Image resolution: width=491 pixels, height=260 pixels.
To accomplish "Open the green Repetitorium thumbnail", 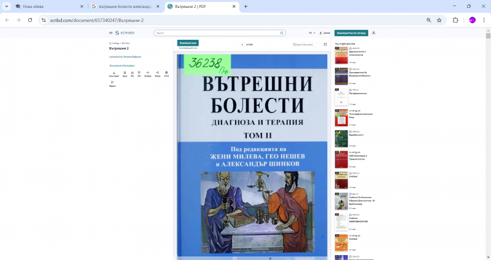I will tap(341, 139).
